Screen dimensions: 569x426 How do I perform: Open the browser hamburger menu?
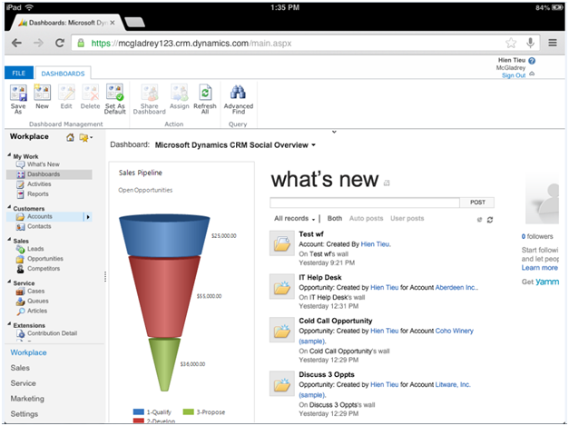coord(553,43)
